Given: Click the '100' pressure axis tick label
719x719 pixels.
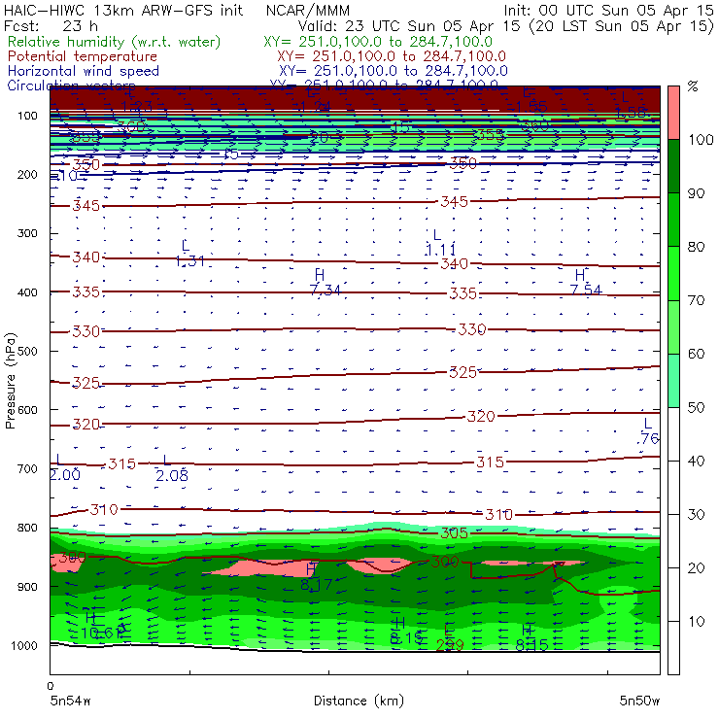Looking at the screenshot, I should 27,116.
